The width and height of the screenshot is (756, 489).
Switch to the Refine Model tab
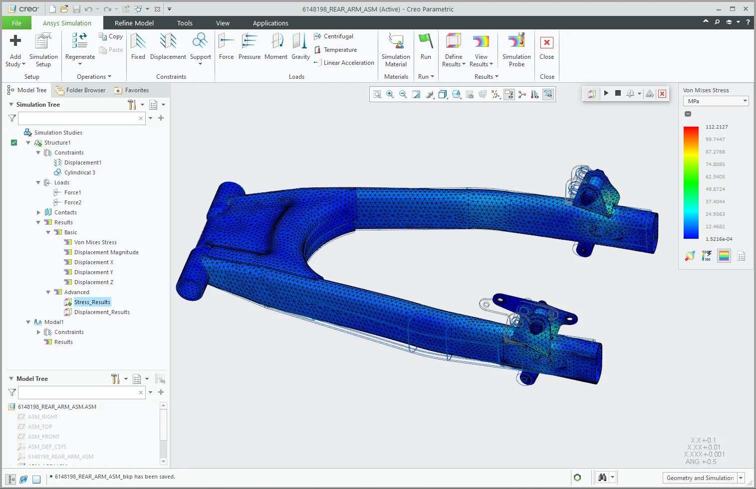133,23
